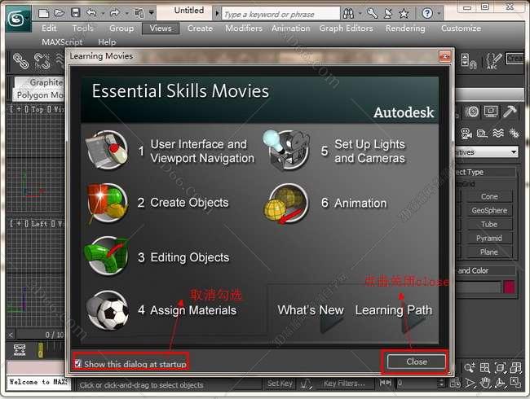The height and width of the screenshot is (399, 530).
Task: Click the Key Filters button
Action: [x=344, y=384]
